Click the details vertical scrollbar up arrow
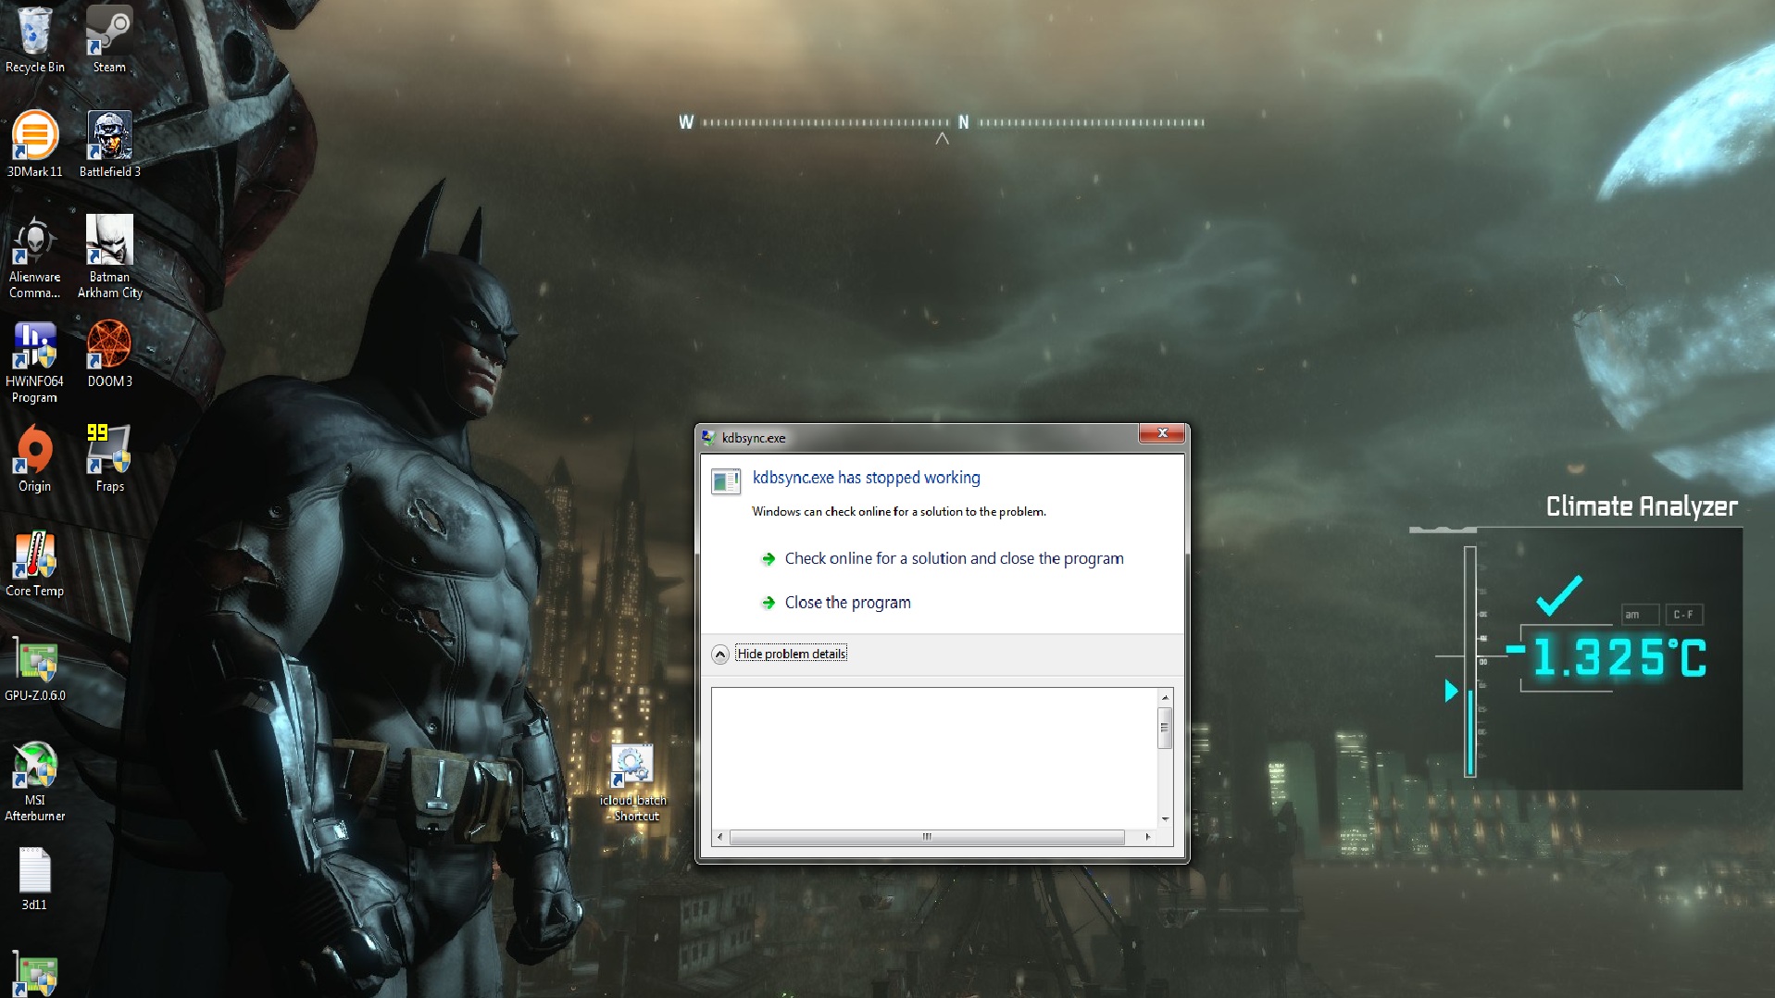 [1166, 697]
